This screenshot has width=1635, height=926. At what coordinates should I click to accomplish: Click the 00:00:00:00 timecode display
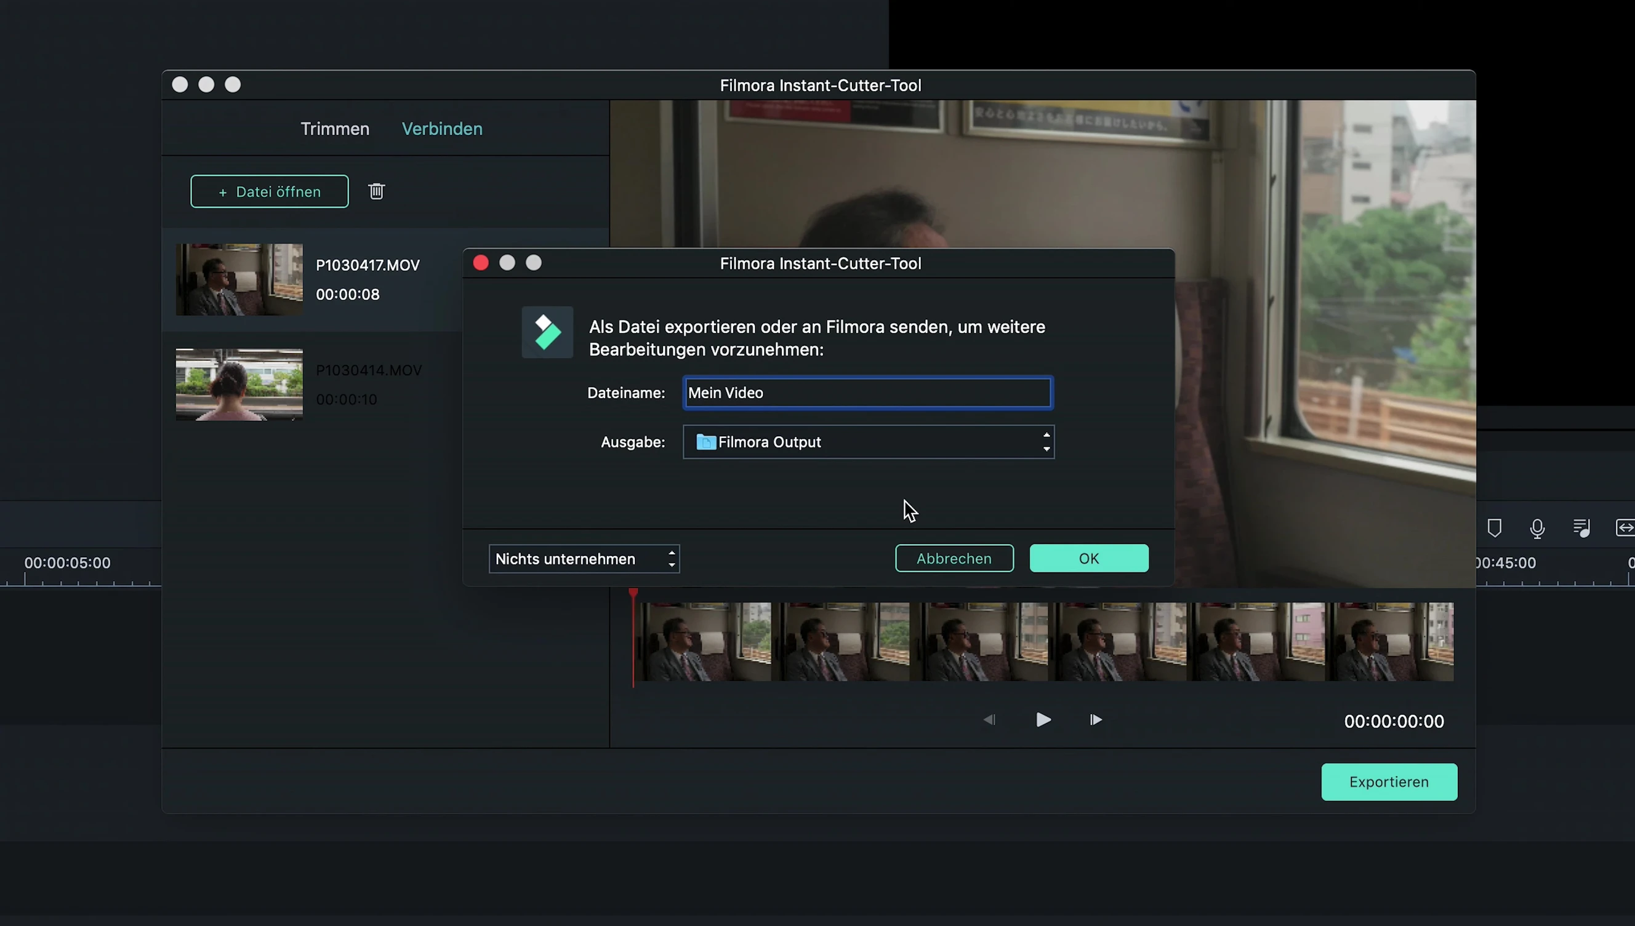click(x=1394, y=721)
